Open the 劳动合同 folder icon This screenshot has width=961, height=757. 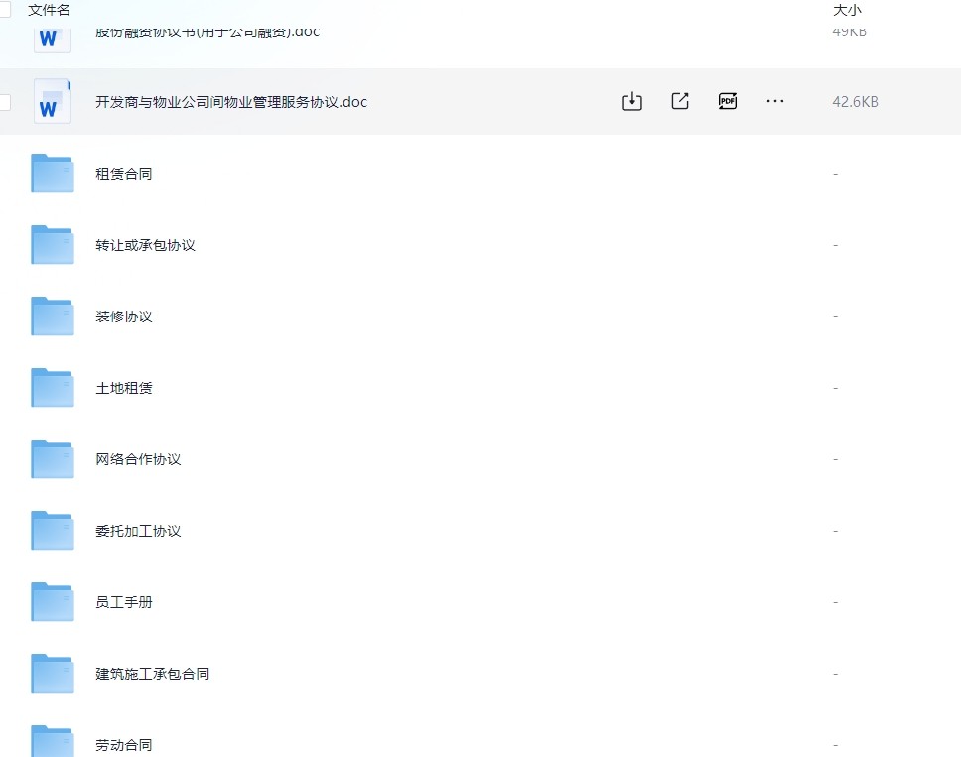click(x=52, y=742)
